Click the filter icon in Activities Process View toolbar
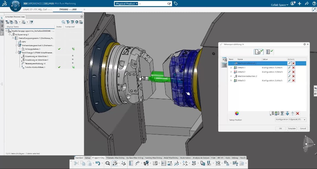This screenshot has width=317, height=169. pos(68,22)
